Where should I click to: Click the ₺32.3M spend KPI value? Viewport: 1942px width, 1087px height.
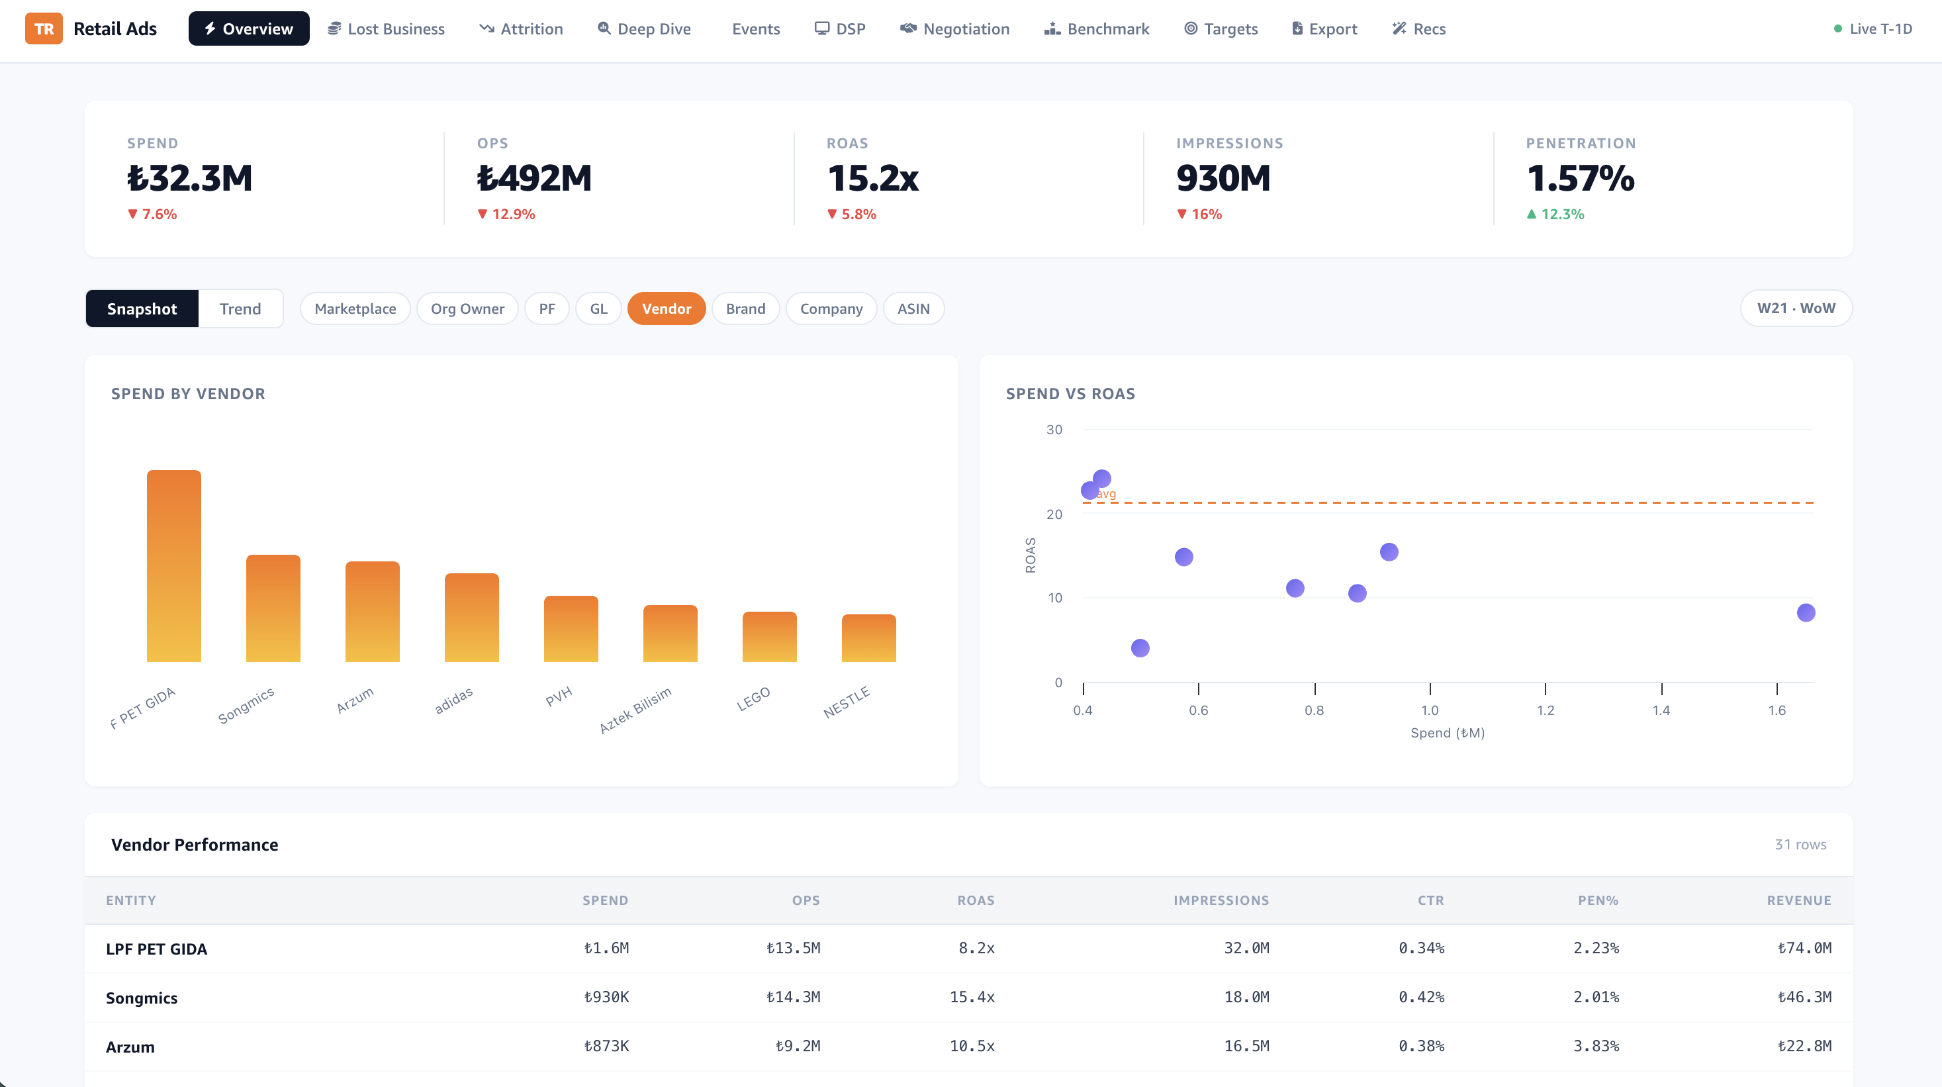pyautogui.click(x=190, y=178)
